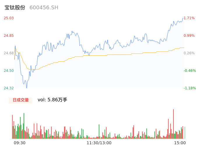Click the -0.46% percentage change label
200x153 pixels.
(x=190, y=71)
